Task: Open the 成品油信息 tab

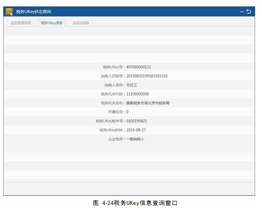Action: (81, 23)
